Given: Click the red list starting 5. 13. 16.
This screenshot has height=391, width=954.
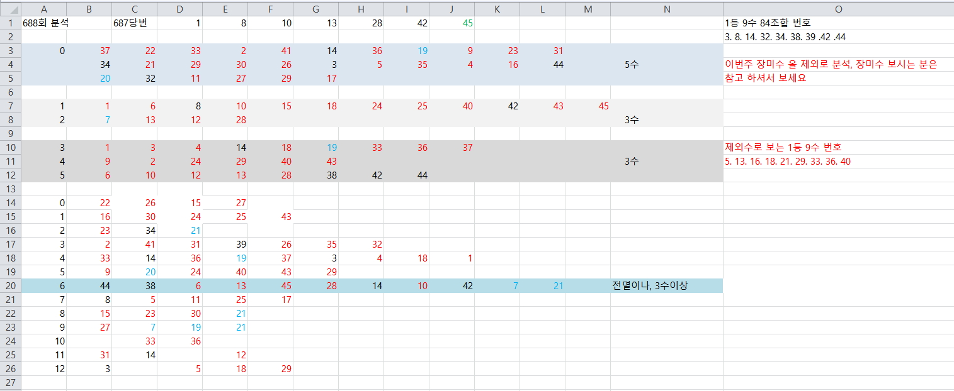Looking at the screenshot, I should pyautogui.click(x=788, y=162).
